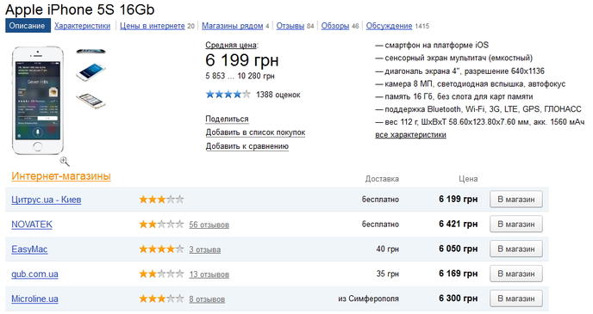Click В магазин button for NOVATEK

(x=515, y=225)
